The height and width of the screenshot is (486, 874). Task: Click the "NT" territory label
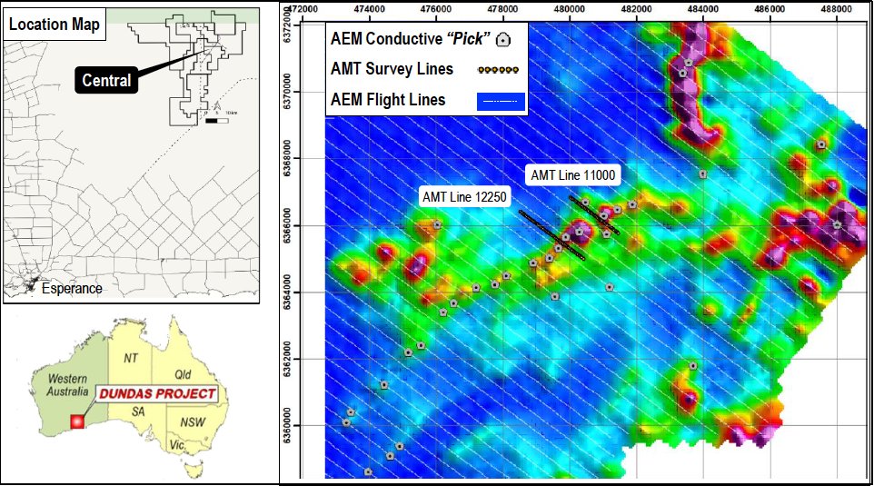click(131, 359)
